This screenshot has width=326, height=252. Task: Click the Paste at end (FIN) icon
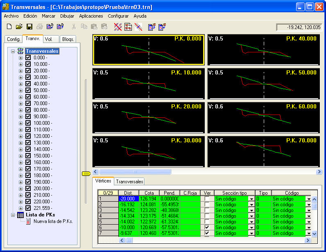pos(104,27)
